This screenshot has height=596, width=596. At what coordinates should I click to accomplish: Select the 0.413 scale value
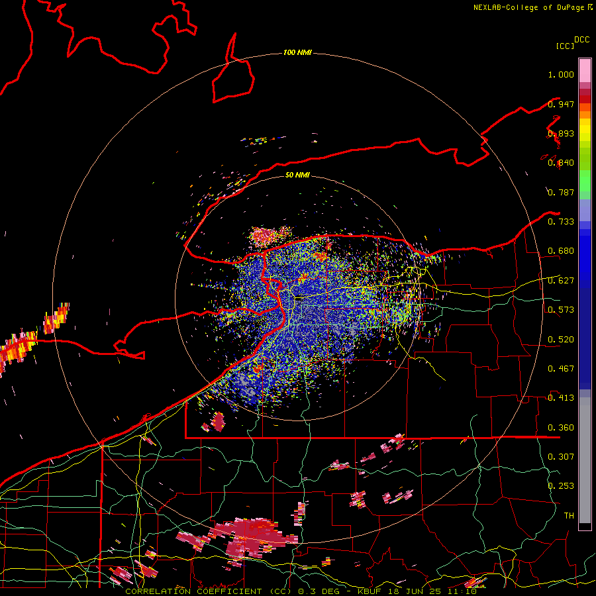(x=561, y=398)
